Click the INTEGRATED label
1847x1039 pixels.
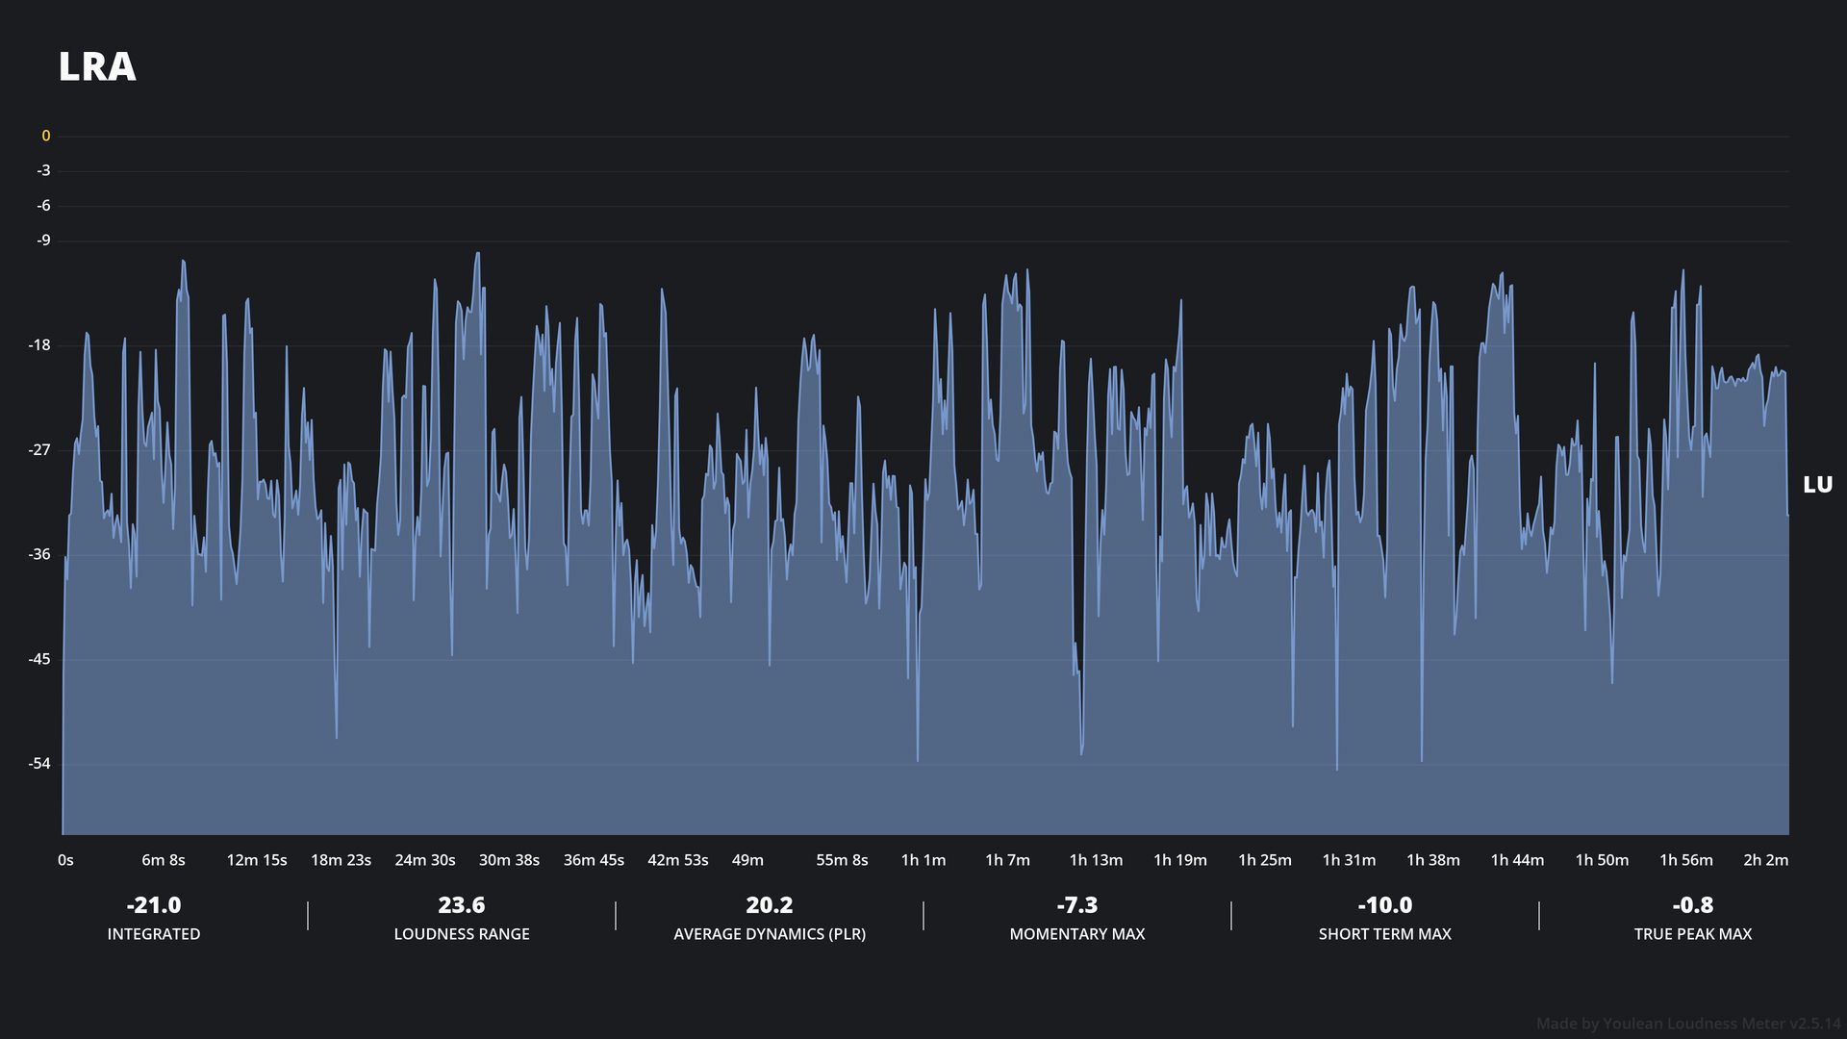pyautogui.click(x=154, y=934)
